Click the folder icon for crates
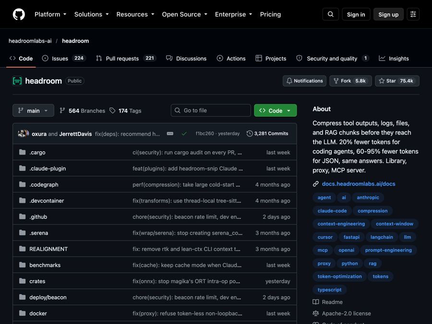This screenshot has height=324, width=432. tap(22, 281)
